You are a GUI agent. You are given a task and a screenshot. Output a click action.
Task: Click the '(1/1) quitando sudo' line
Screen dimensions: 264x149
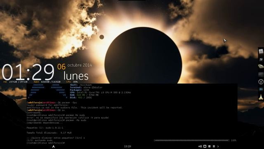(x=40, y=140)
